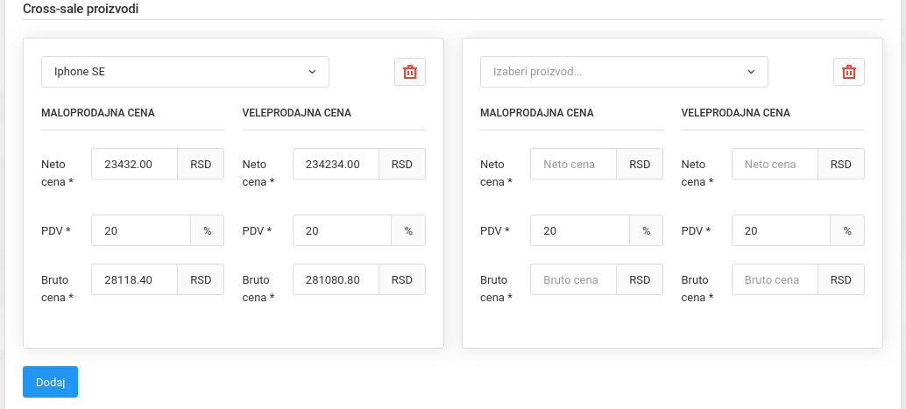Click Bruto cena field with value 28118.40
This screenshot has width=906, height=409.
coord(135,280)
